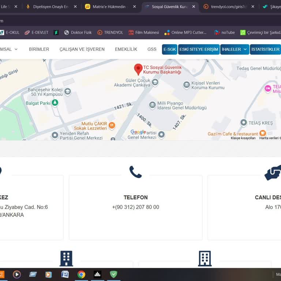Viewport: 281px width, 281px height.
Task: Open the Film Makinesi bookmark
Action: (x=143, y=33)
